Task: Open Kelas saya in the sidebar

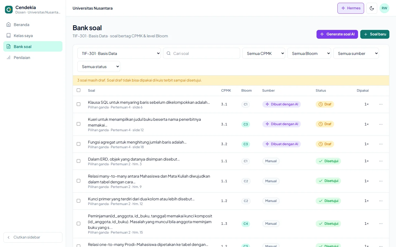Action: point(33,36)
